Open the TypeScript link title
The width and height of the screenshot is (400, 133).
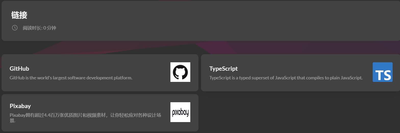point(223,69)
